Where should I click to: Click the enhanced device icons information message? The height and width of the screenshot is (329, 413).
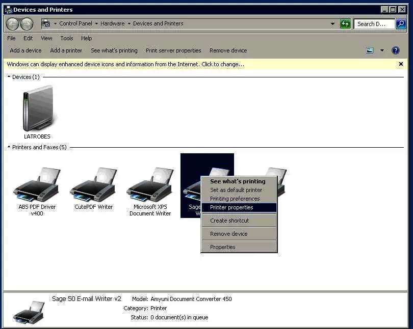(125, 64)
